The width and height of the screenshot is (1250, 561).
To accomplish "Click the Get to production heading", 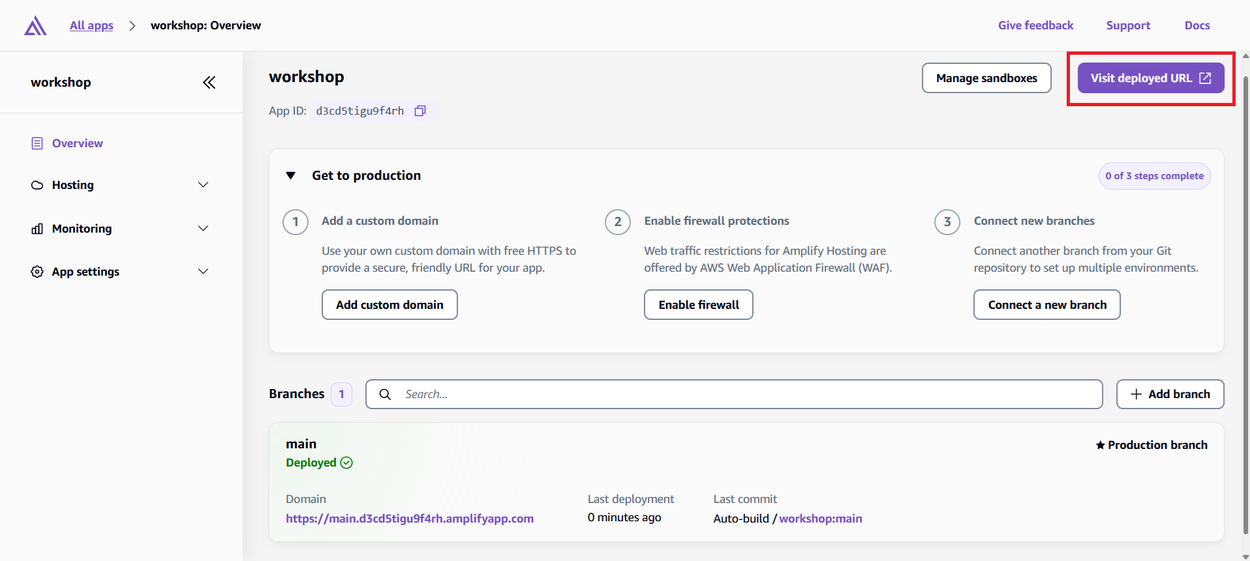I will click(x=367, y=176).
